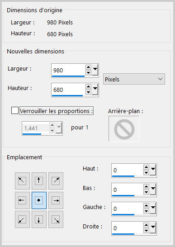Viewport: 175px width, 247px height.
Task: Open the Hauteur value dropdown arrow
Action: pyautogui.click(x=95, y=89)
